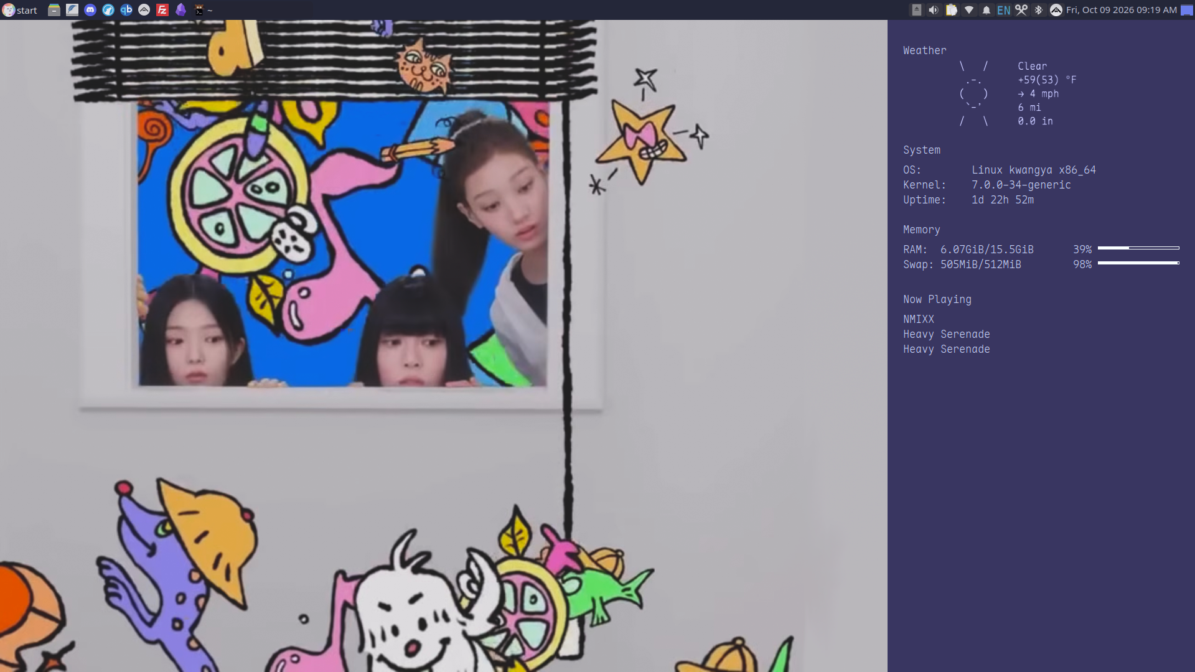This screenshot has width=1195, height=672.
Task: Click the last 'Heavy Serenade' line in Now Playing
Action: 946,349
